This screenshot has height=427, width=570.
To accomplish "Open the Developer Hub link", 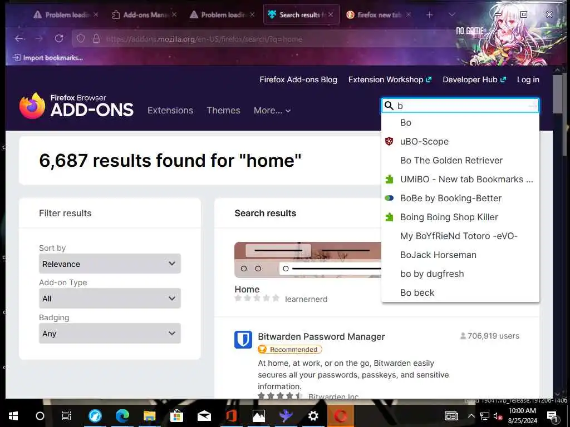I will pos(474,80).
